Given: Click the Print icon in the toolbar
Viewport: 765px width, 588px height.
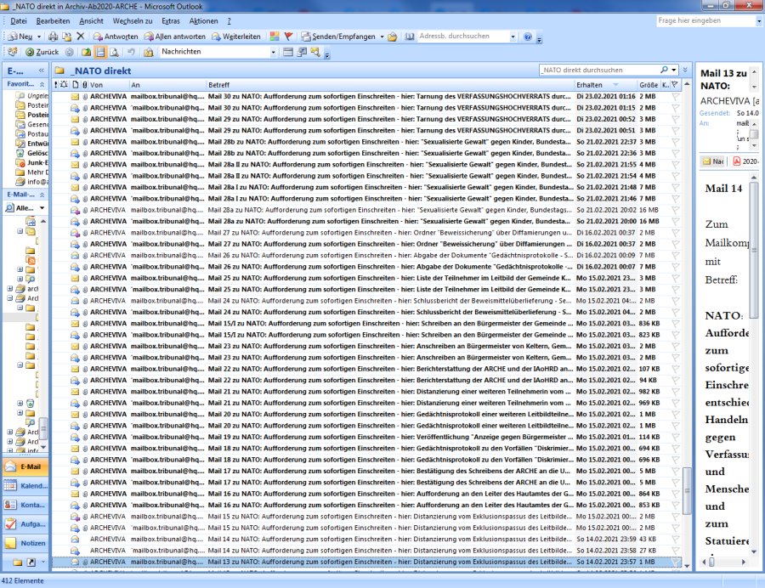Looking at the screenshot, I should click(54, 37).
